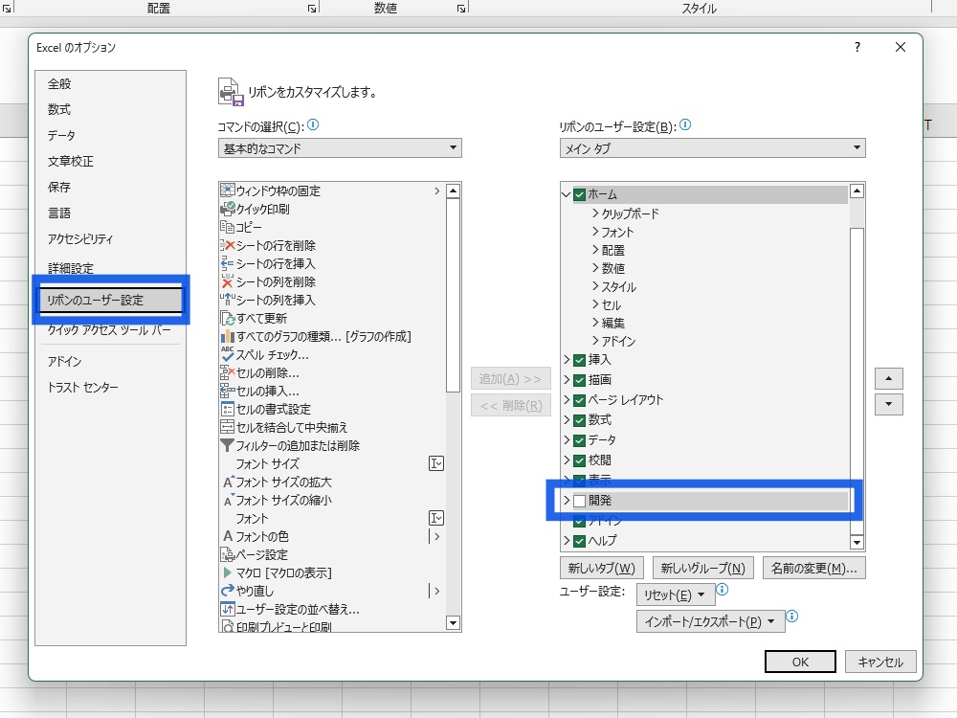
Task: Select the Refresh All command icon
Action: [228, 318]
